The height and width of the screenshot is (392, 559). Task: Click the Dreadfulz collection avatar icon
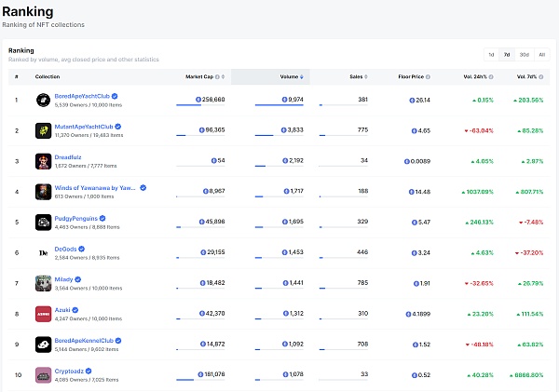[x=43, y=161]
